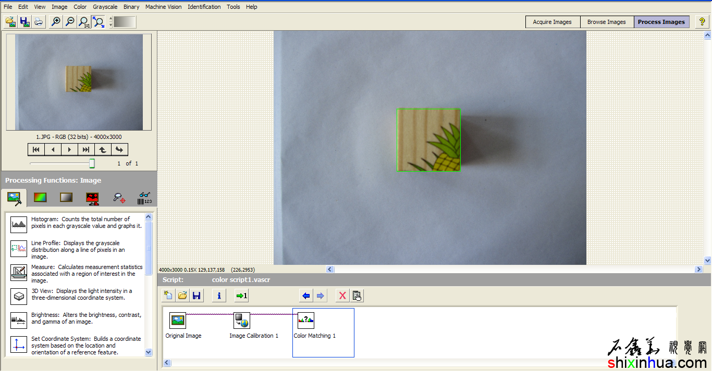The image size is (712, 371).
Task: Switch to Acquire Images mode
Action: coord(552,22)
